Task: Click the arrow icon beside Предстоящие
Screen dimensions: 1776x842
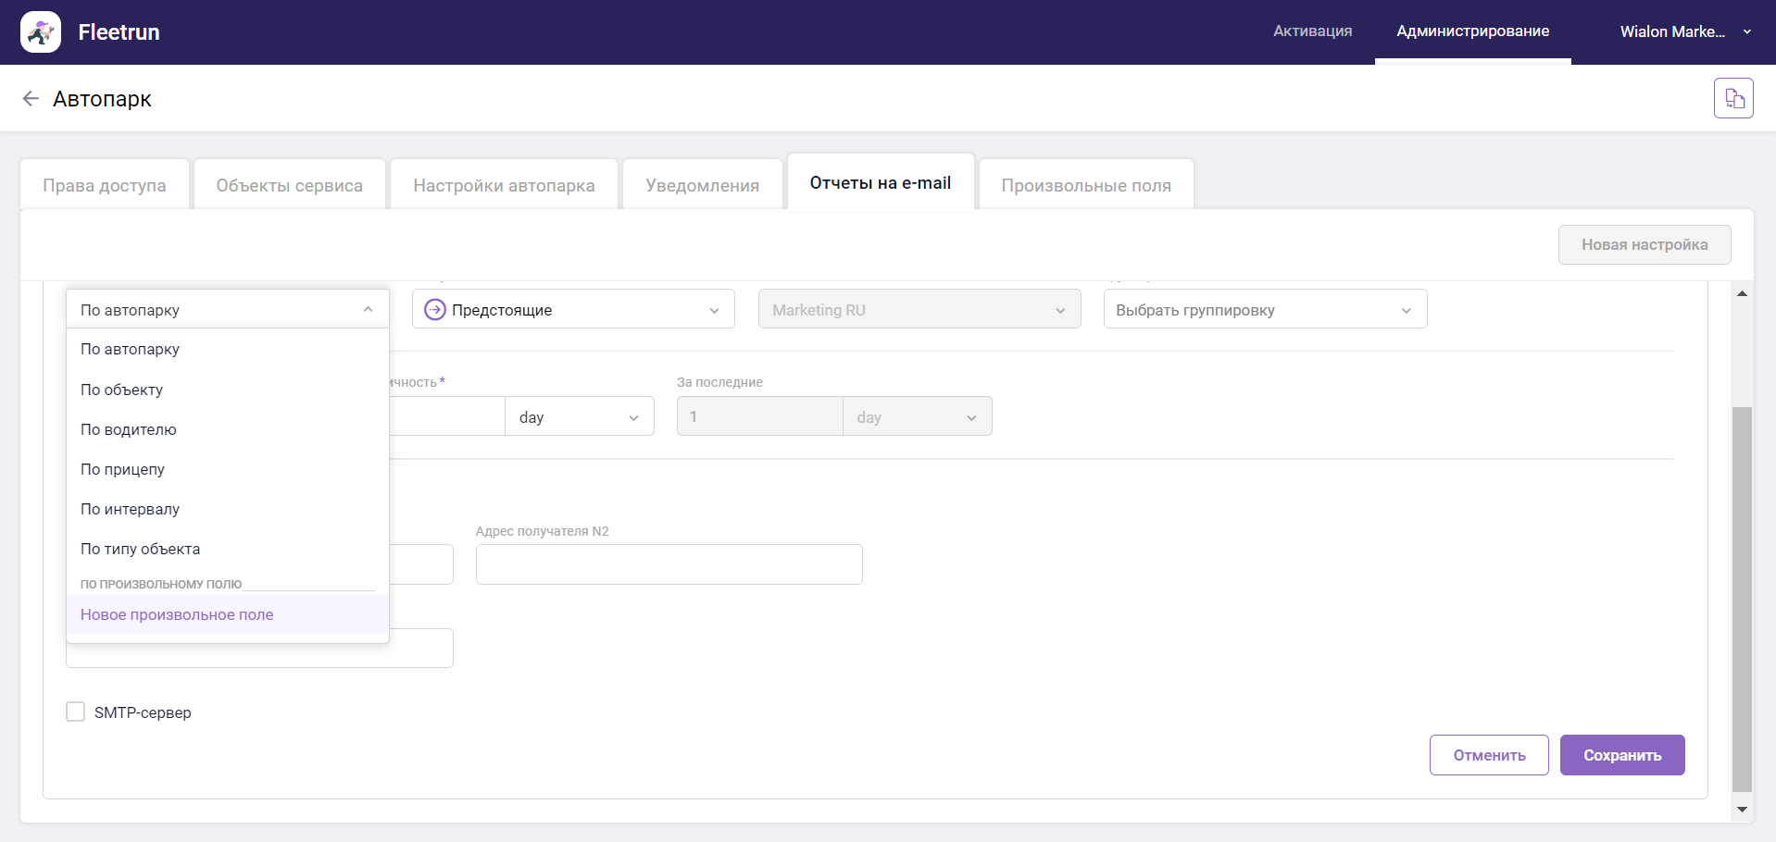Action: pyautogui.click(x=434, y=310)
